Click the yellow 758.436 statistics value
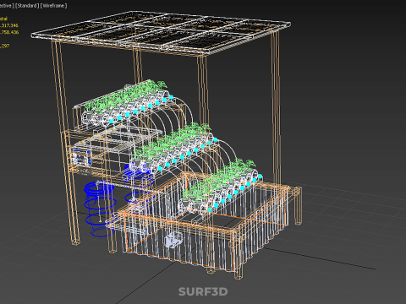The image size is (406, 304). point(9,32)
